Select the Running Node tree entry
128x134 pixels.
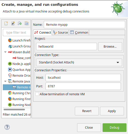[19, 105]
